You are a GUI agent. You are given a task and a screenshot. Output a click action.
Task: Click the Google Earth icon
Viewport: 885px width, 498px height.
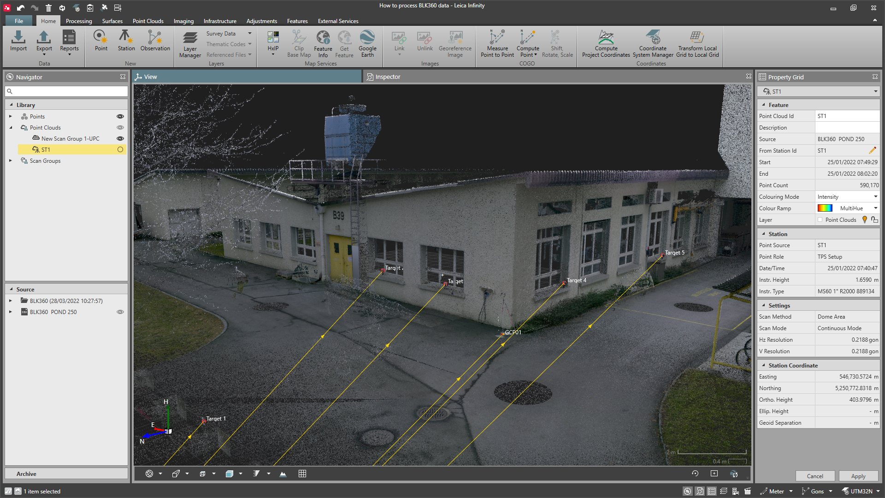(367, 43)
